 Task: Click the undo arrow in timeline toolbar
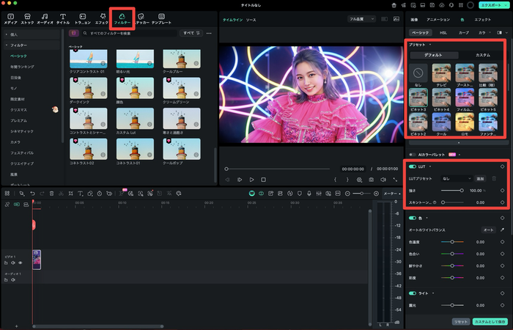(32, 194)
